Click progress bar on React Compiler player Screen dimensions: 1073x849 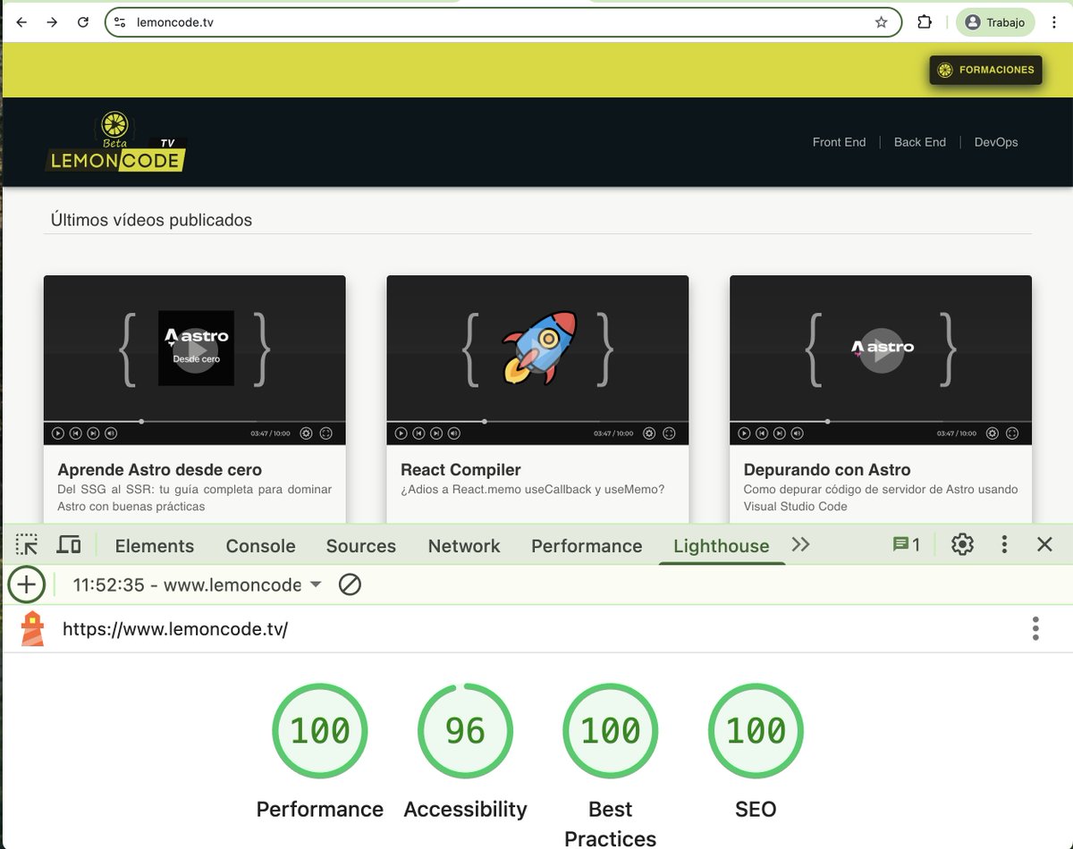click(x=537, y=421)
